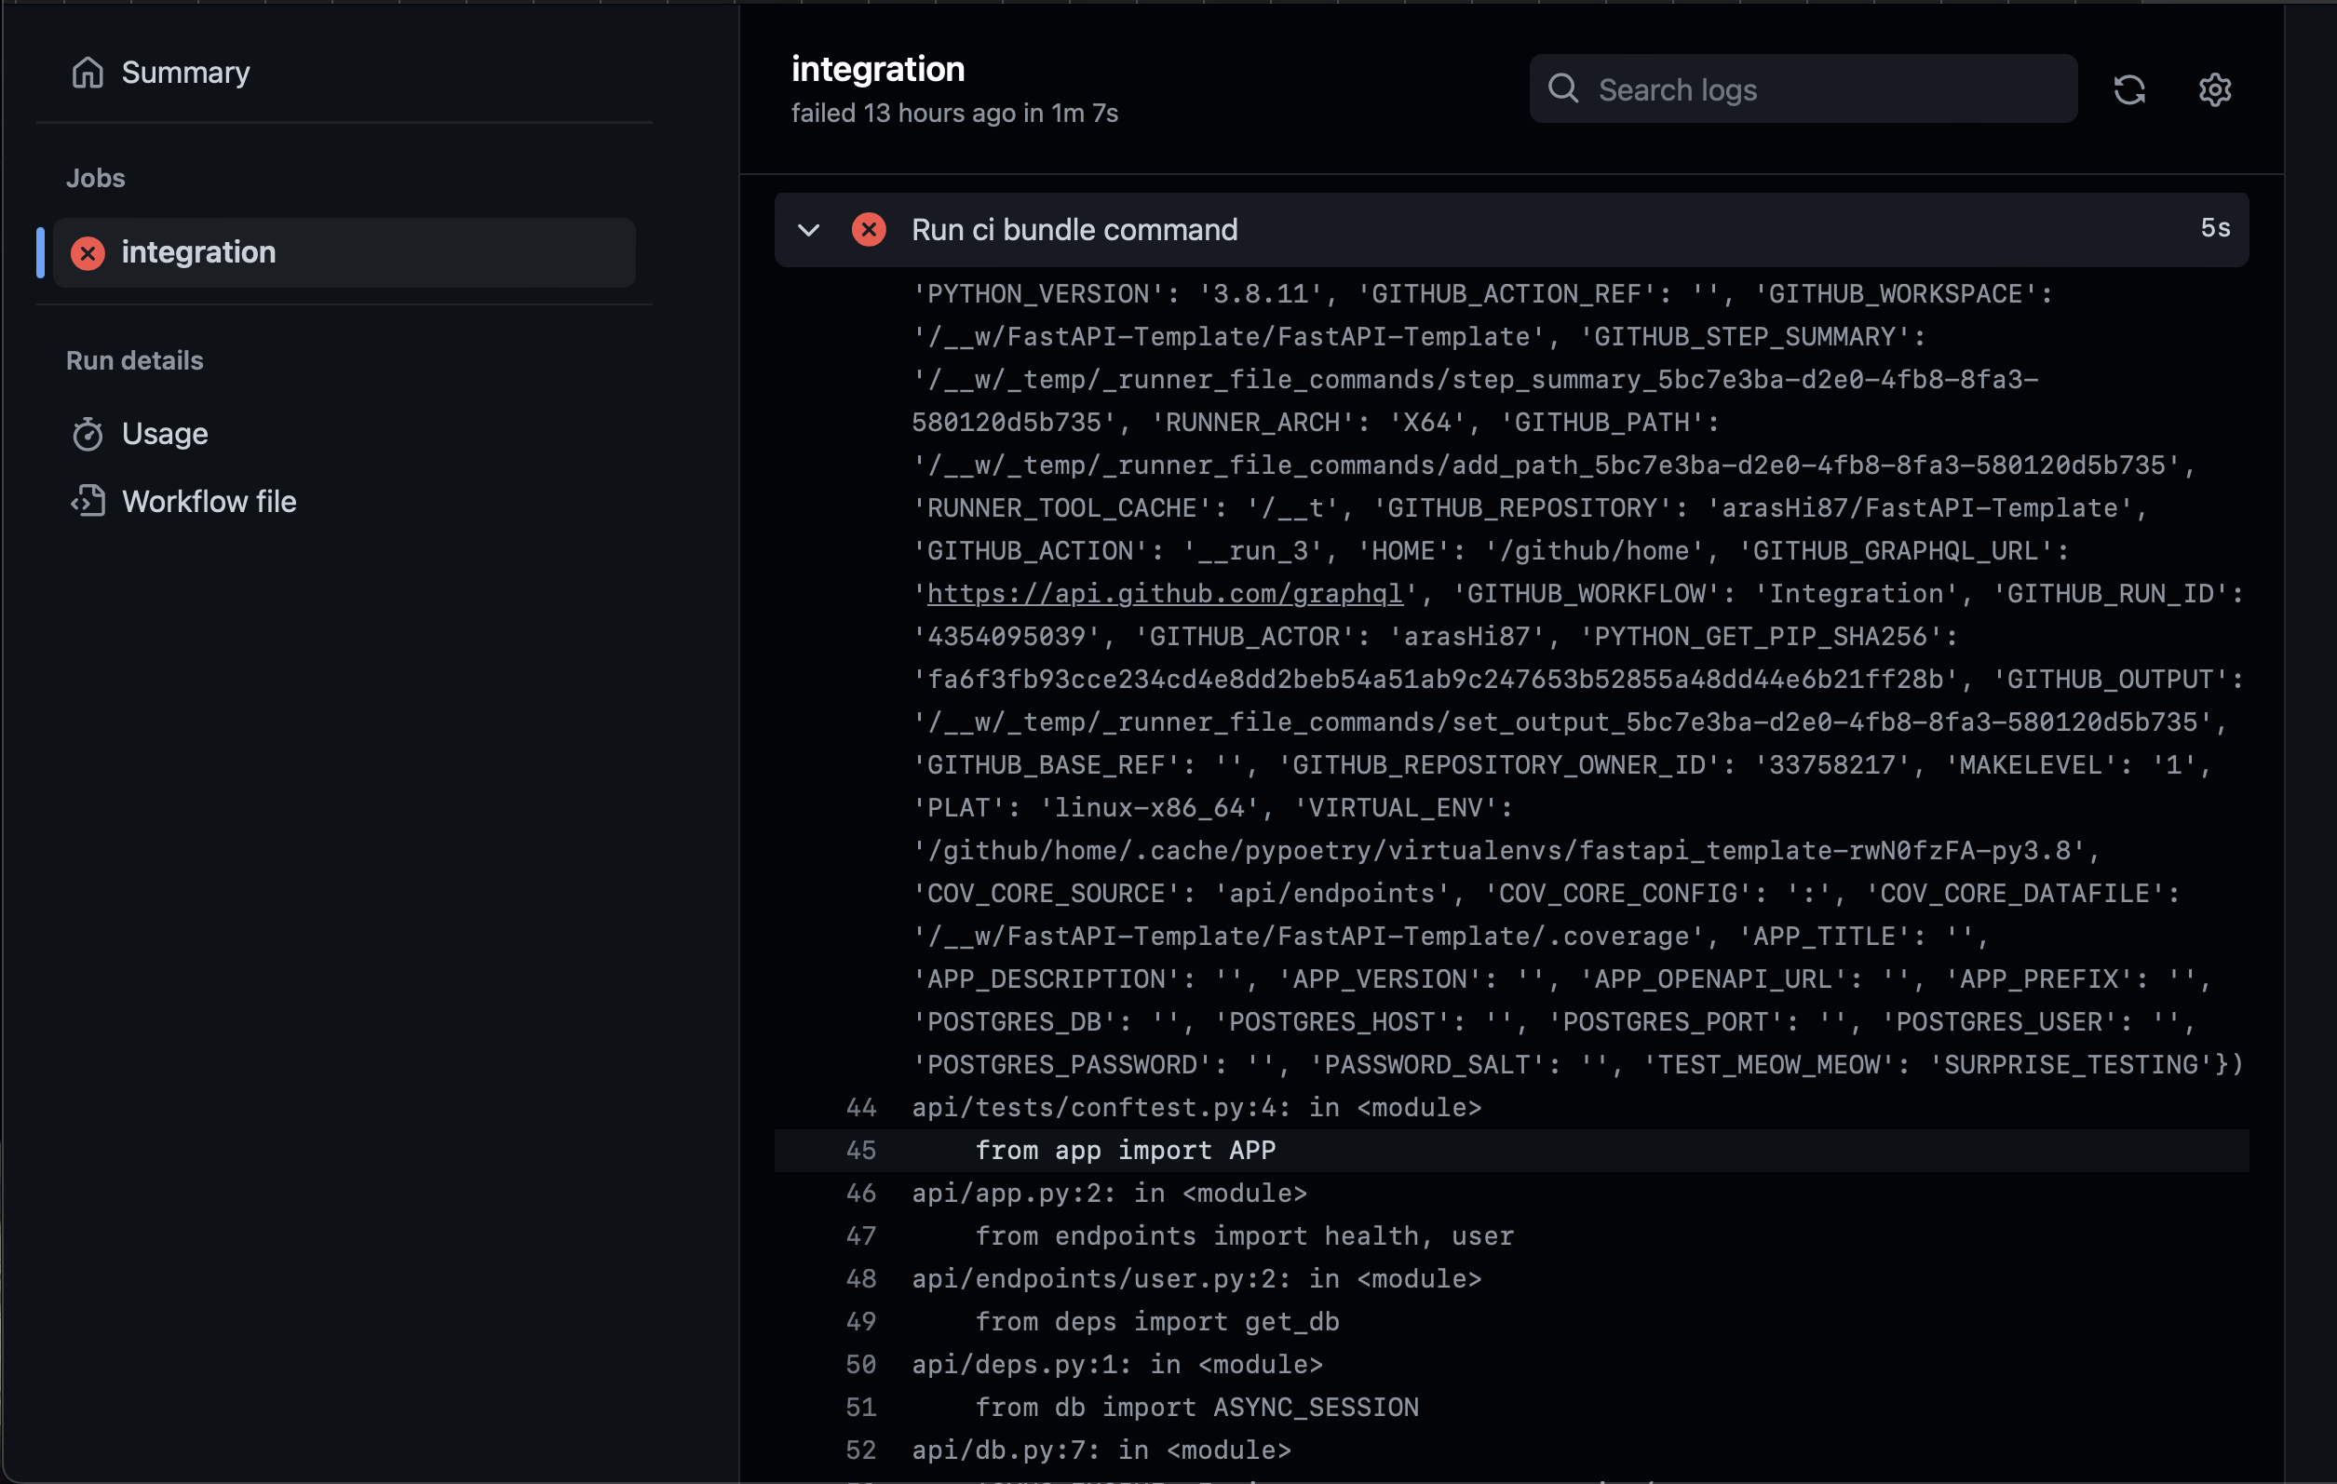
Task: Open the Summary navigation item
Action: [184, 72]
